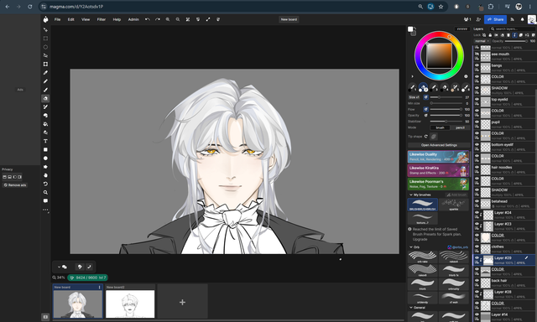
Task: Click the fullscreen arrows icon in top bar
Action: pyautogui.click(x=208, y=19)
